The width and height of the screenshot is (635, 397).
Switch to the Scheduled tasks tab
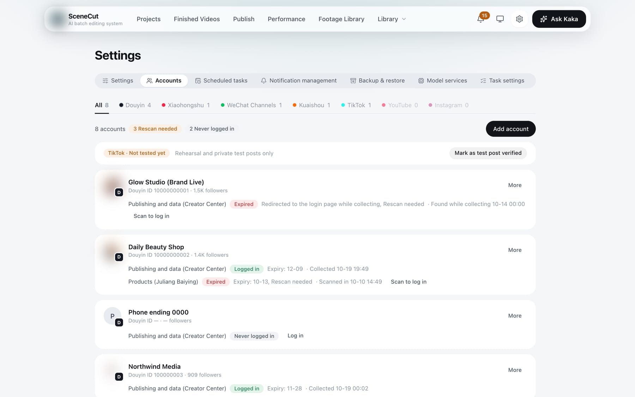(221, 80)
